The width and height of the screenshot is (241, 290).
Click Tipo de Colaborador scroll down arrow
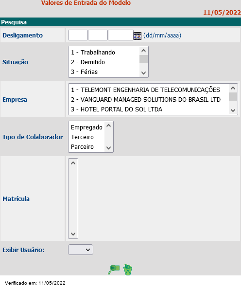tap(108, 148)
